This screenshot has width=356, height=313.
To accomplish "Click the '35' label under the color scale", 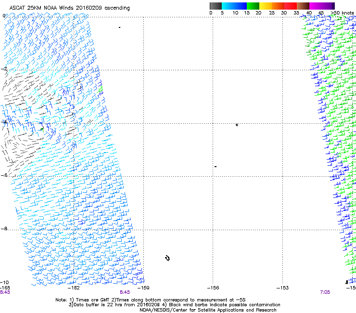I will coord(296,13).
